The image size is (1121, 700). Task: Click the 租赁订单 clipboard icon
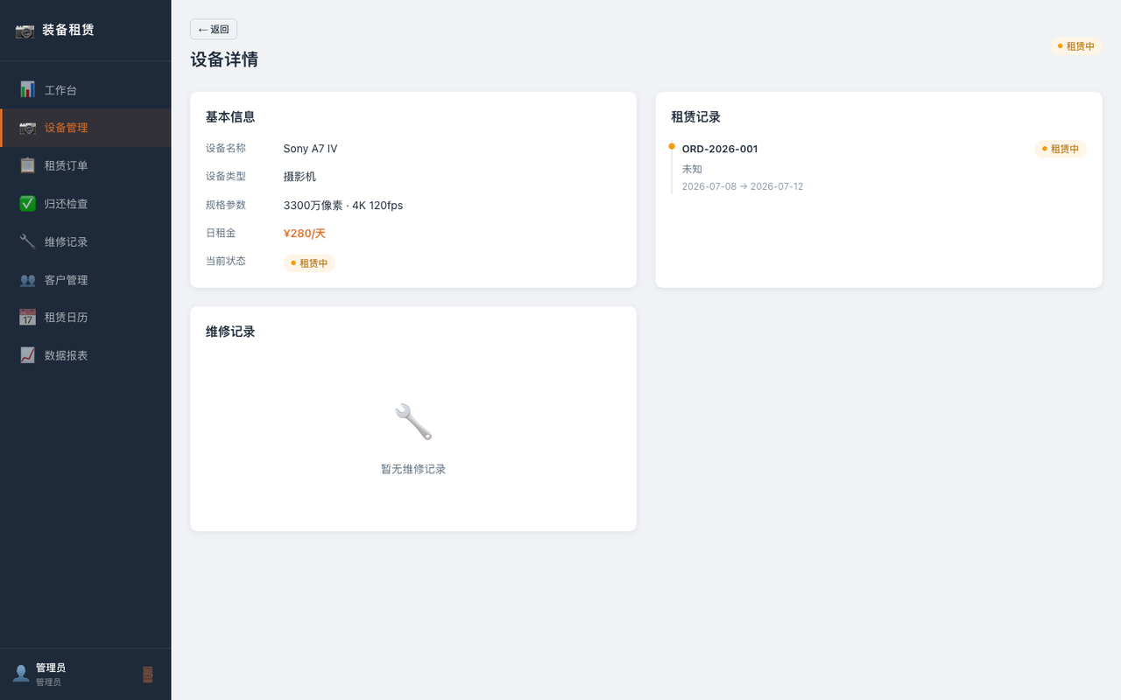click(27, 165)
